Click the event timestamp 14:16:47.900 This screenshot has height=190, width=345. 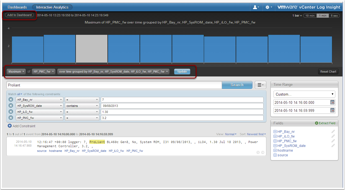[24, 146]
